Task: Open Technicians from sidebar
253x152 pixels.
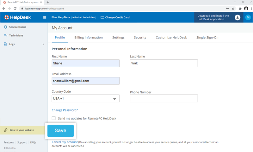Action: (16, 35)
